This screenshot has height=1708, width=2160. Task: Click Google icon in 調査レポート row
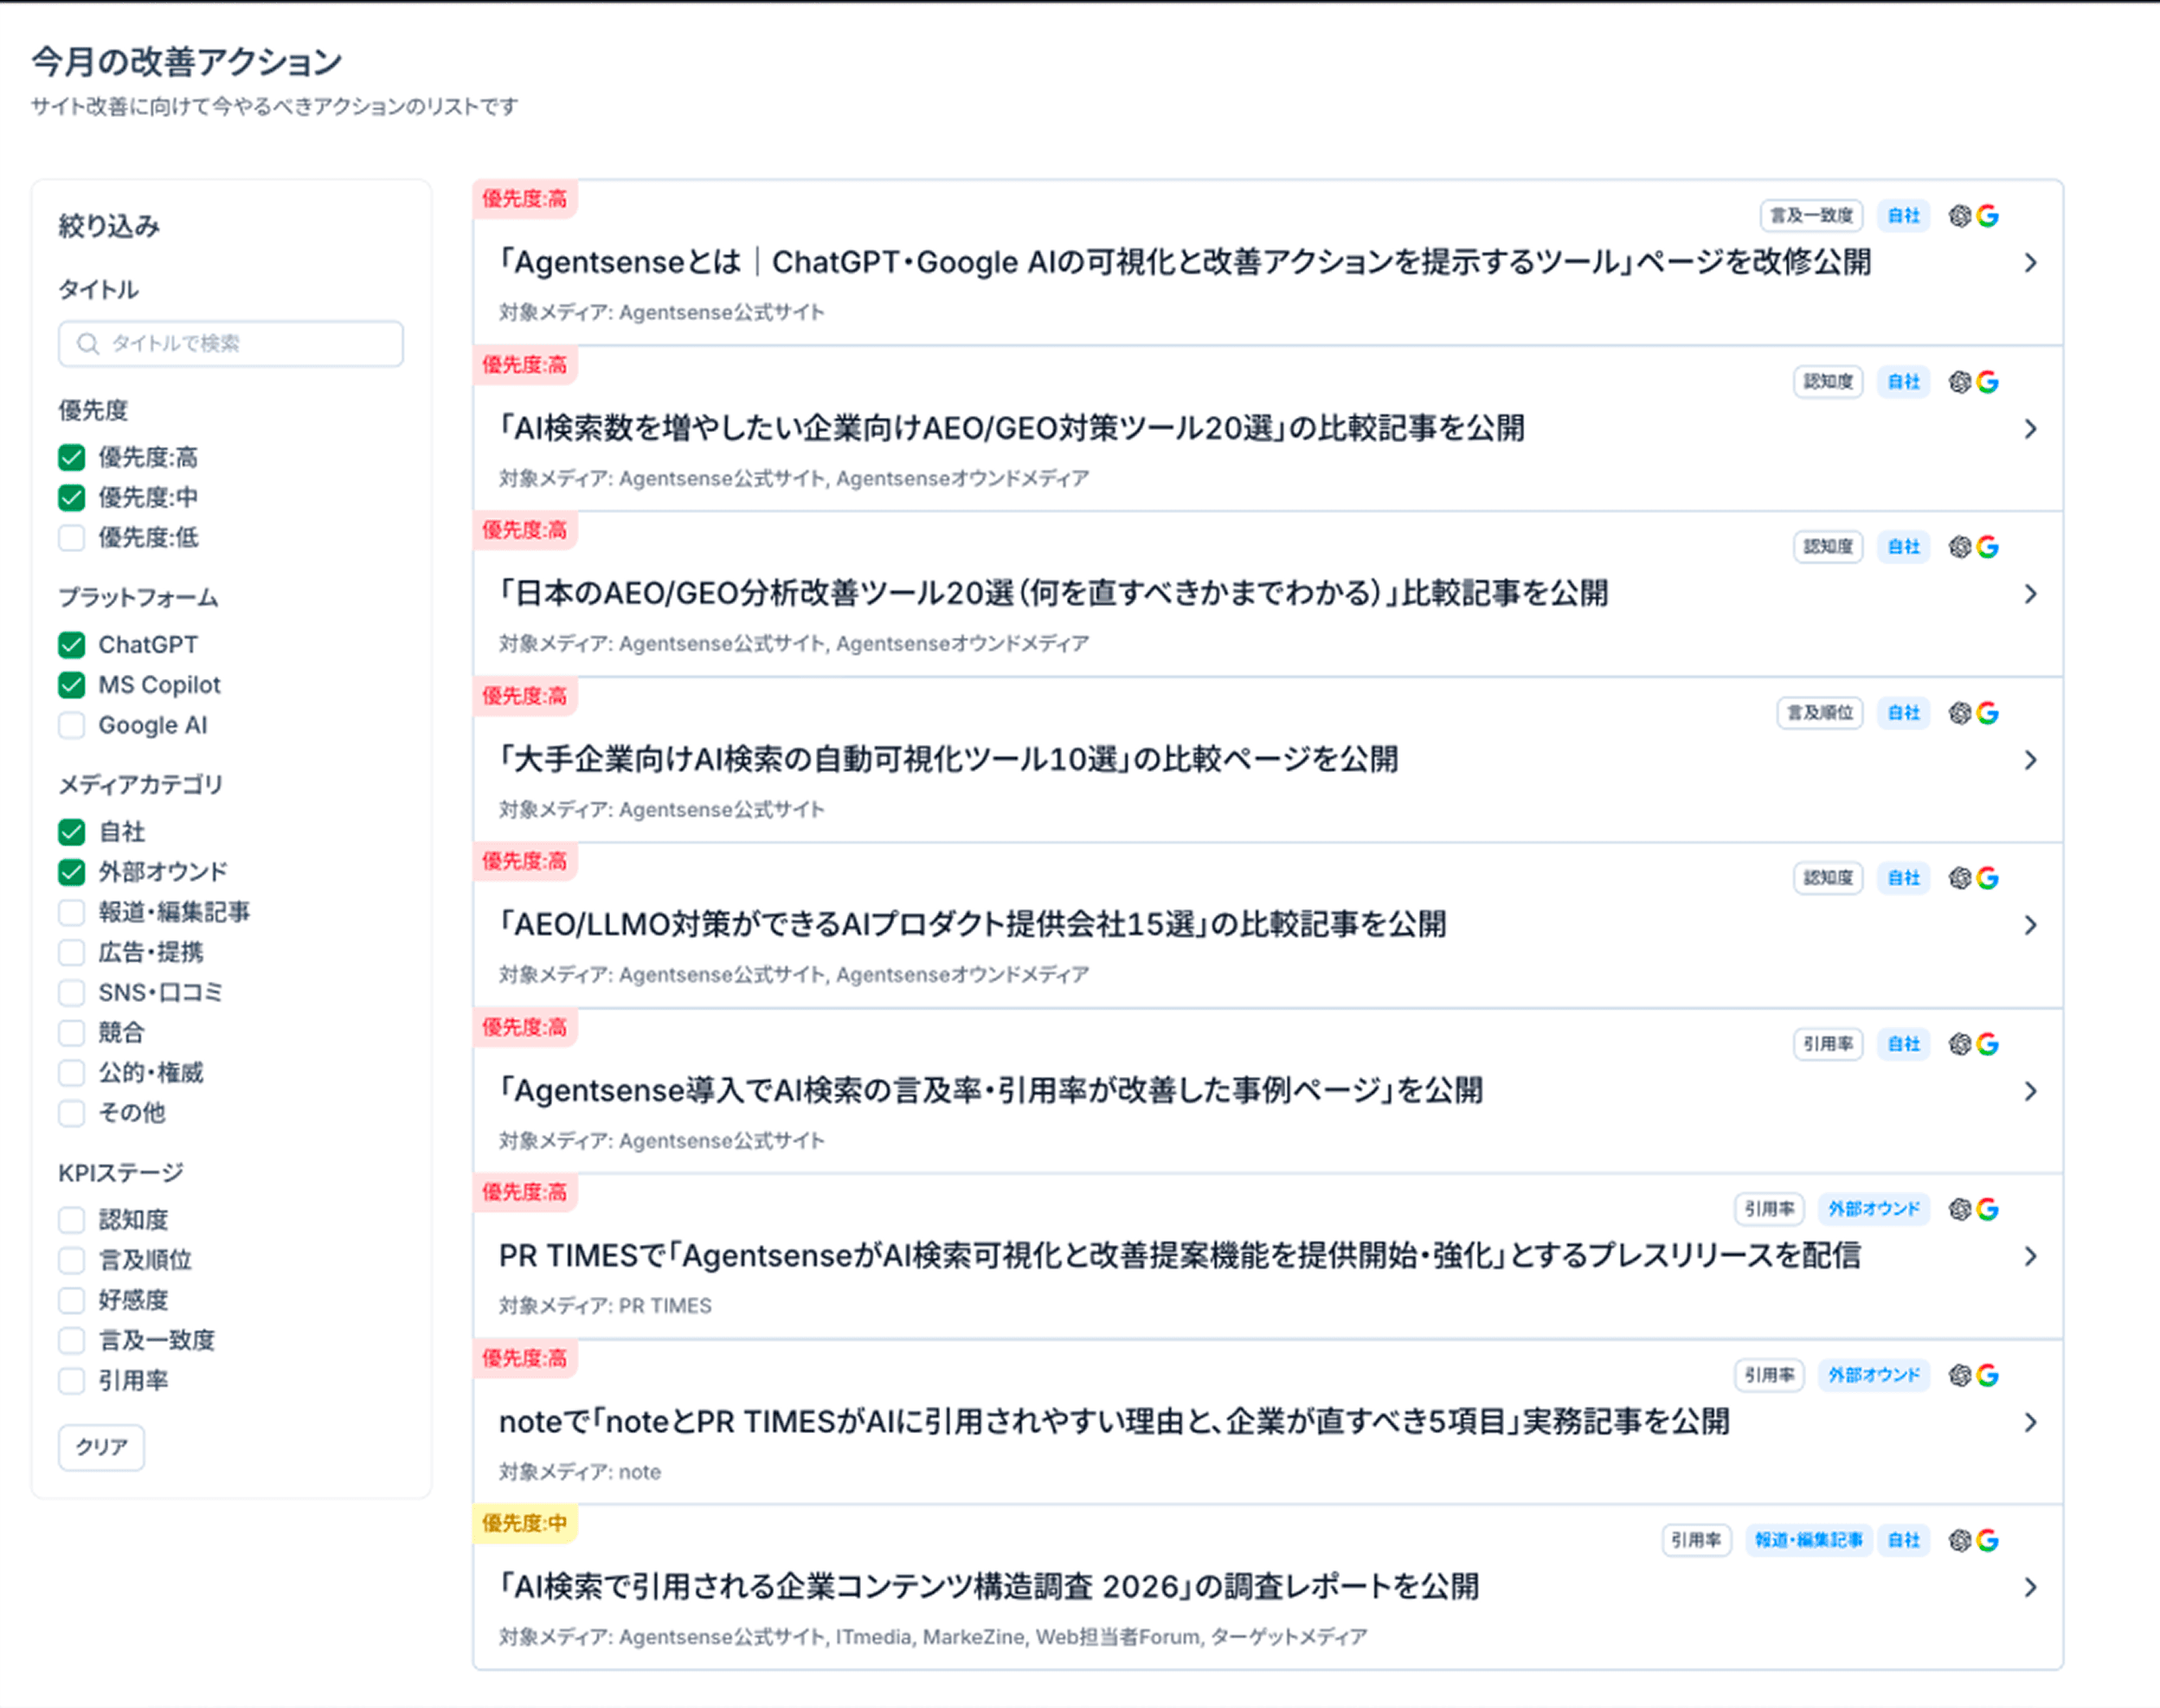(1988, 1541)
